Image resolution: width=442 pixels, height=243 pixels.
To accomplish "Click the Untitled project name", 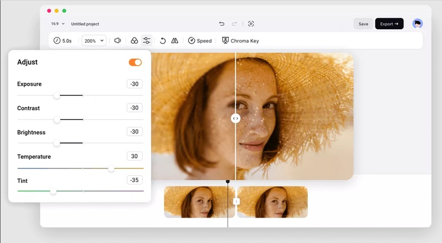I will 85,24.
